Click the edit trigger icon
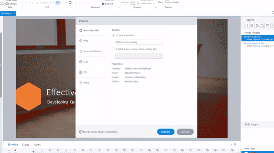 tap(252, 26)
